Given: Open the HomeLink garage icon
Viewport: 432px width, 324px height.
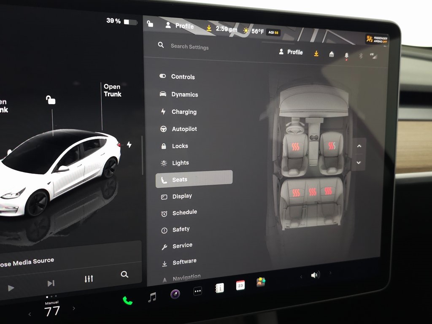Looking at the screenshot, I should pos(332,55).
